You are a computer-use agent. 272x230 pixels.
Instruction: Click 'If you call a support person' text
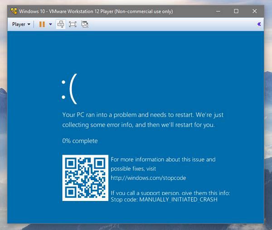pos(170,193)
